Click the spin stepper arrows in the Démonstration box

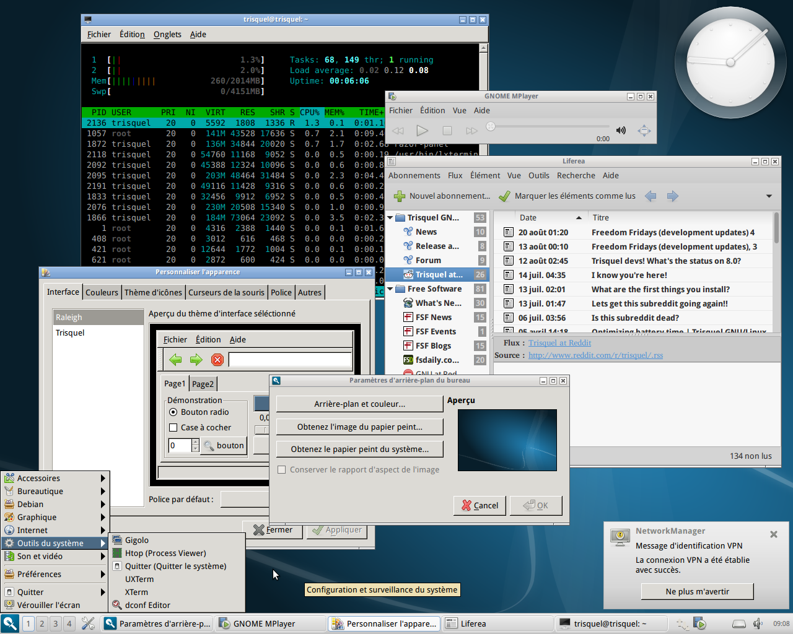point(195,445)
